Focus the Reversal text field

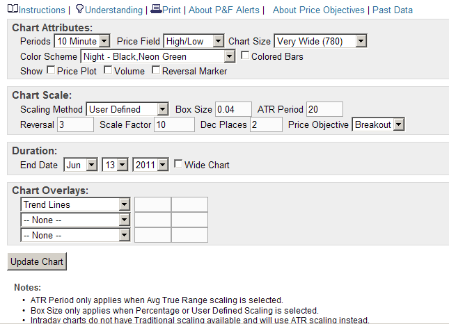(75, 124)
